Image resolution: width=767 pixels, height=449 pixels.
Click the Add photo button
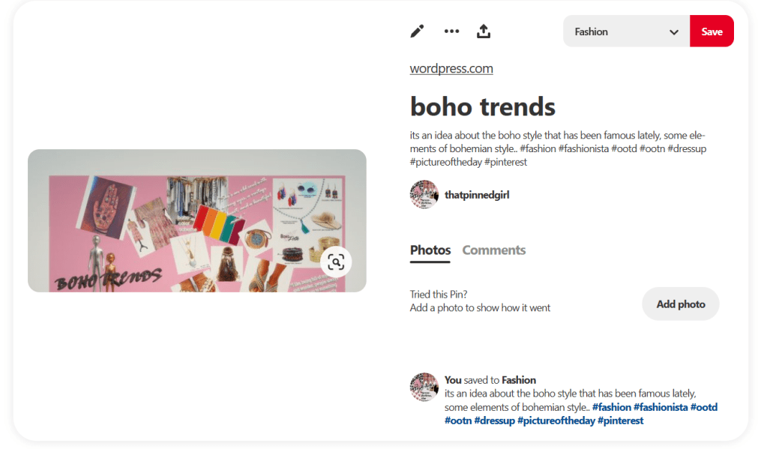click(x=681, y=304)
